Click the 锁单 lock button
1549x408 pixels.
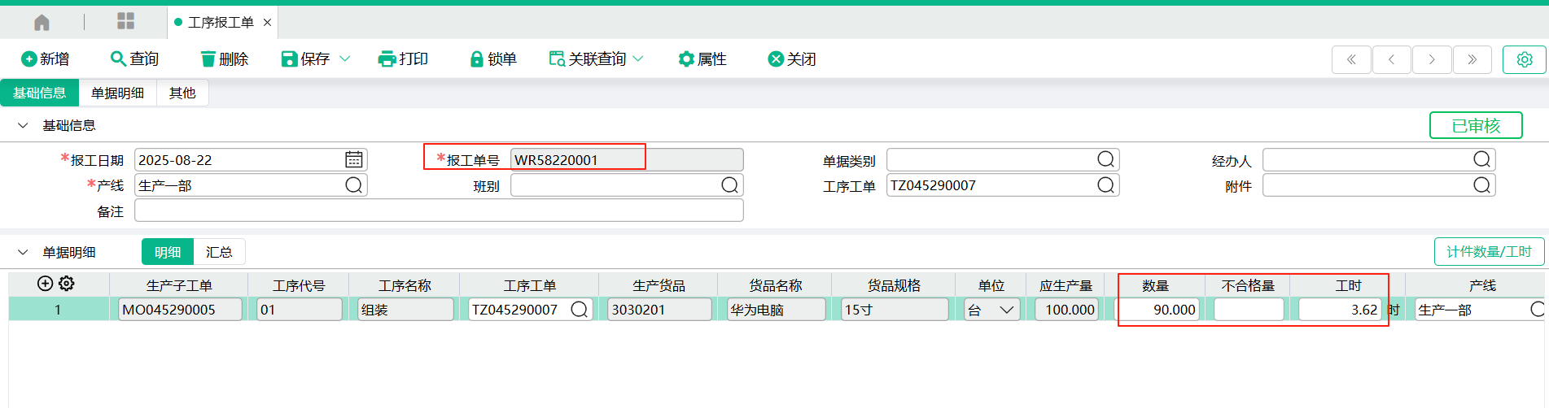(493, 59)
